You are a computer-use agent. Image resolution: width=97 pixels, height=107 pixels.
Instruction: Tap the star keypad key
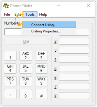[10, 94]
